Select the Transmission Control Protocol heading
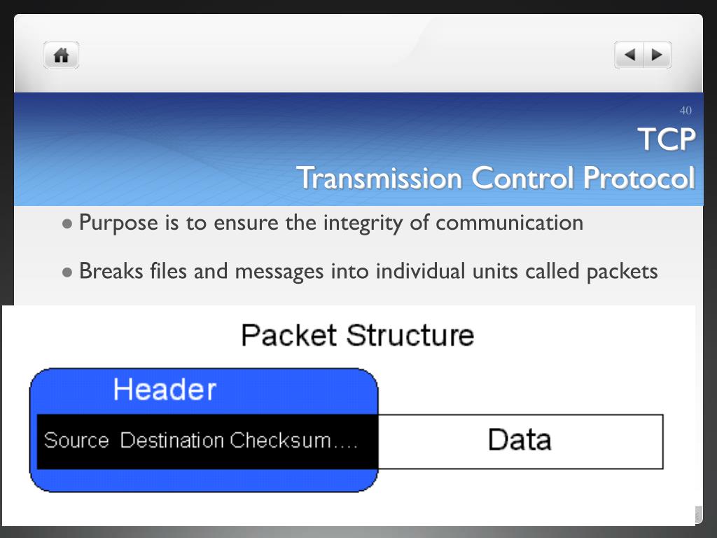Viewport: 717px width, 538px height. point(496,177)
